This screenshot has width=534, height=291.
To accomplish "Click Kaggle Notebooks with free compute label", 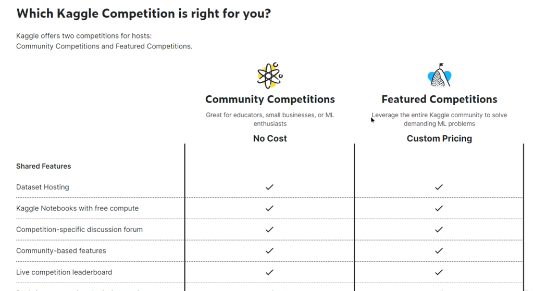I will click(77, 208).
